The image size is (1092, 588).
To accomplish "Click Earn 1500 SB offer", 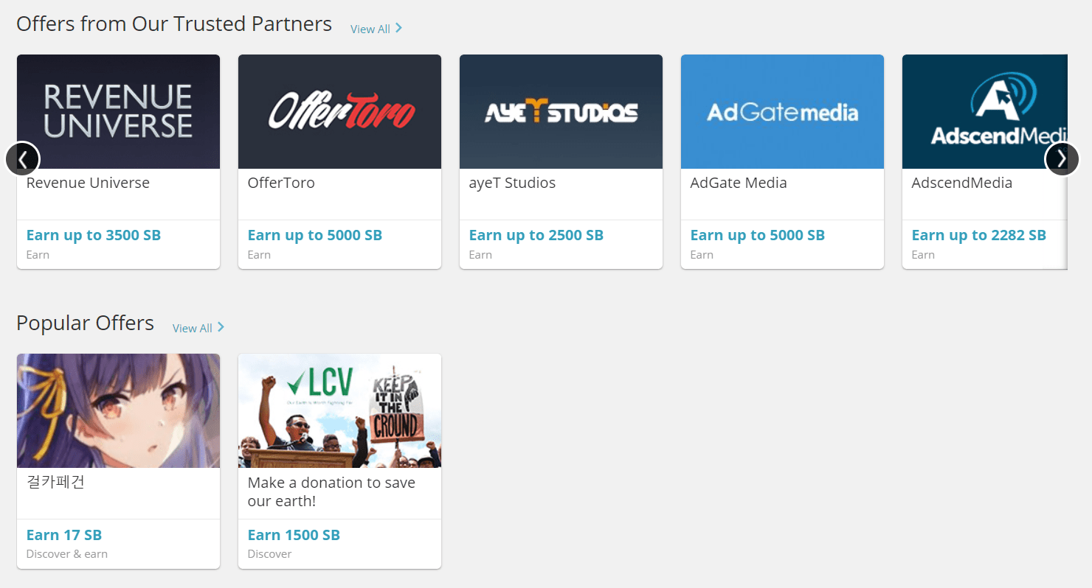I will [294, 535].
